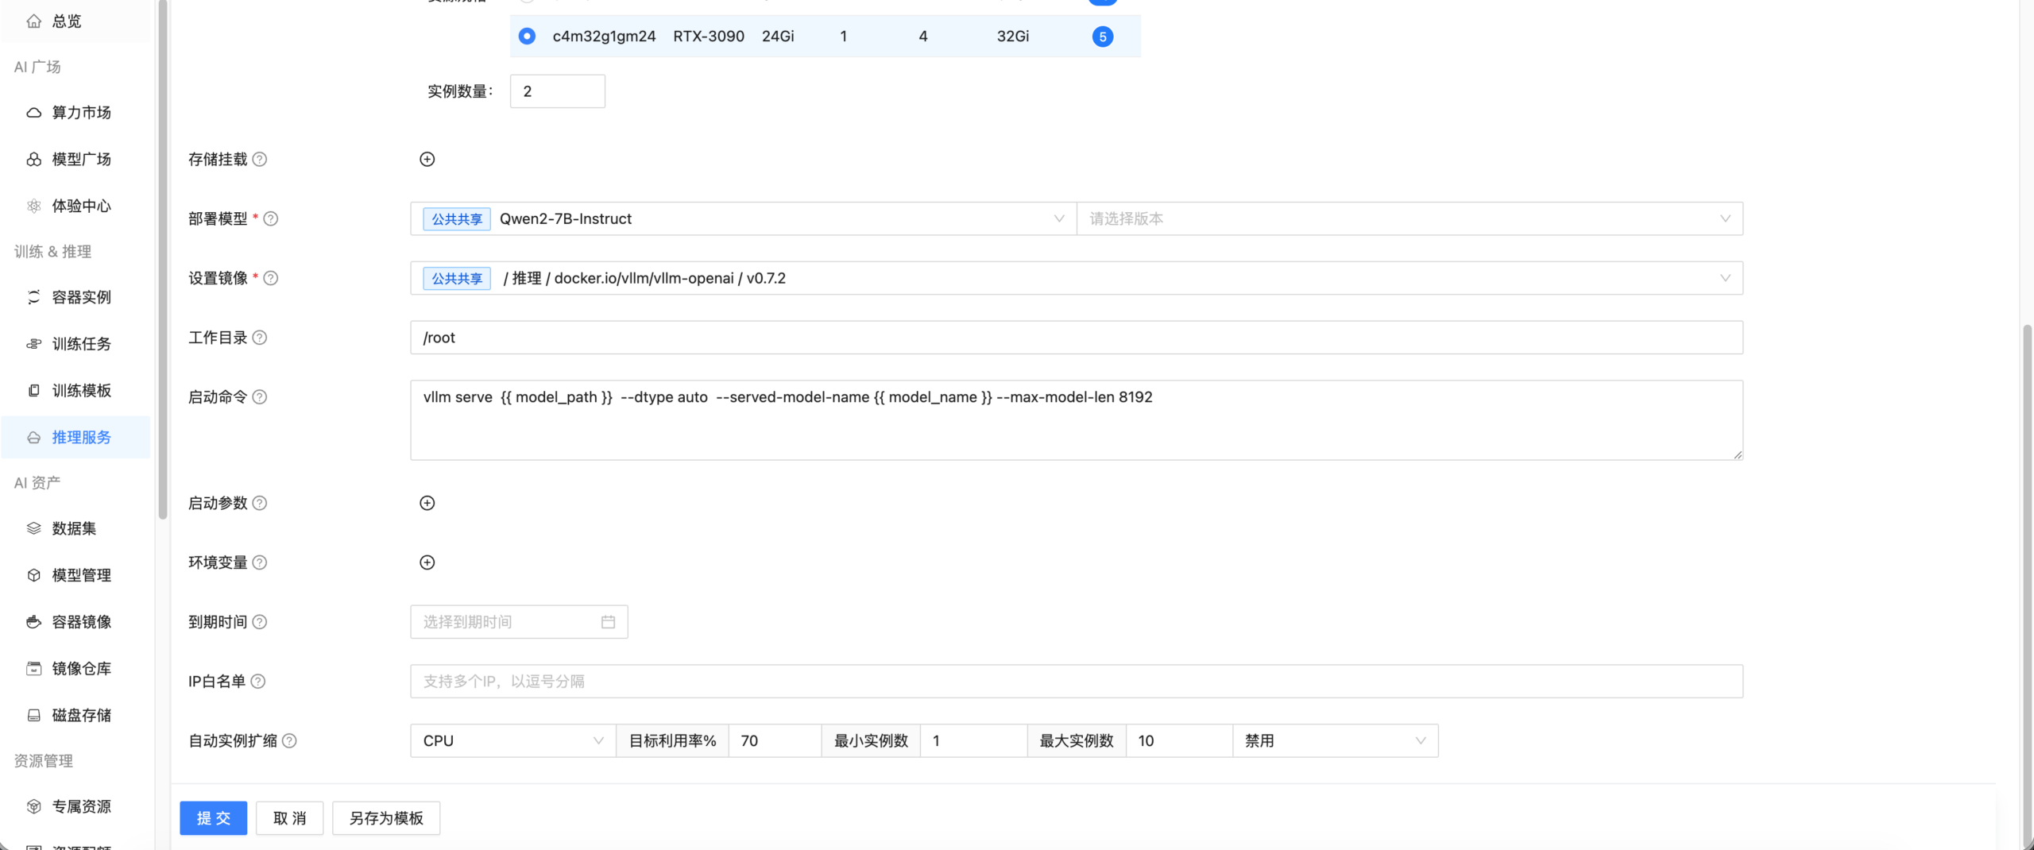The width and height of the screenshot is (2034, 850).
Task: Add a startup parameter with the 启动参数 plus icon
Action: [x=427, y=504]
